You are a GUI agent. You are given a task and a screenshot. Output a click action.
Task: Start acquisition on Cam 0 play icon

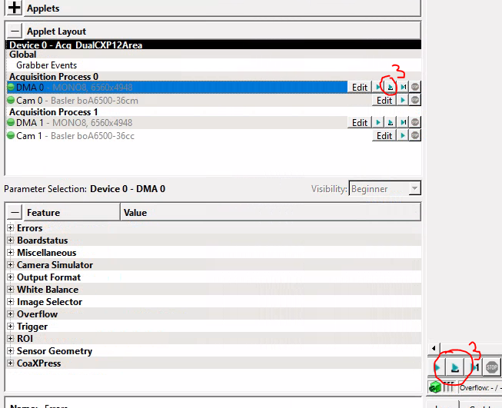[402, 101]
